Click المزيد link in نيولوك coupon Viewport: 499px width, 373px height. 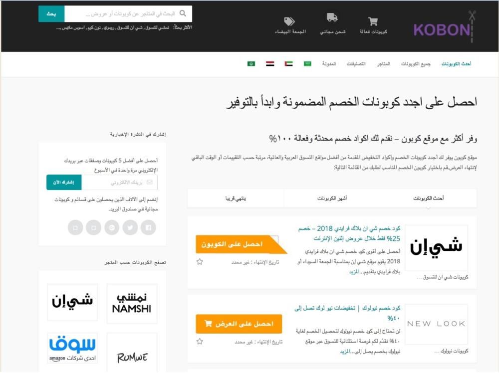tap(345, 352)
